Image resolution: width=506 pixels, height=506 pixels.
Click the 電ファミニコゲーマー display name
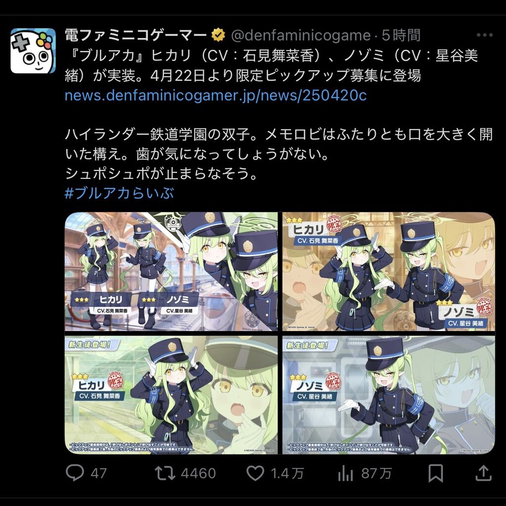pos(135,35)
